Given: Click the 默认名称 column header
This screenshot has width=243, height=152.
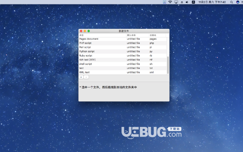Looking at the screenshot, I should coord(138,35).
